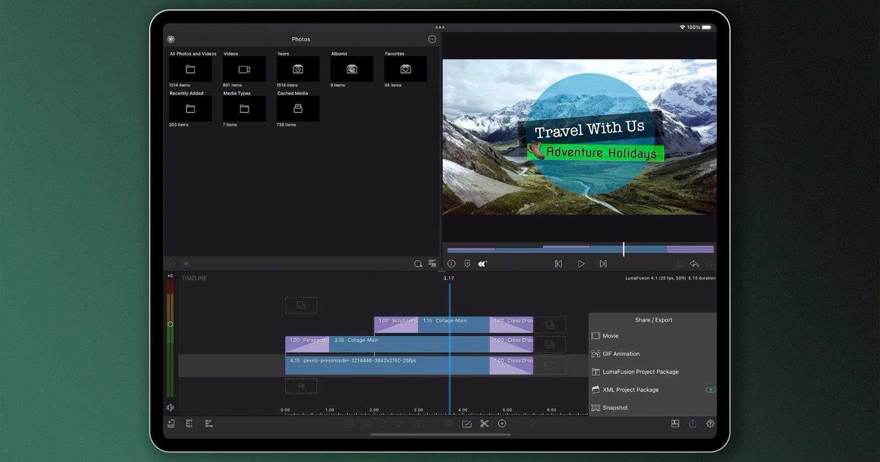Viewport: 880px width, 462px height.
Task: Mute audio with the speaker icon
Action: pyautogui.click(x=170, y=408)
